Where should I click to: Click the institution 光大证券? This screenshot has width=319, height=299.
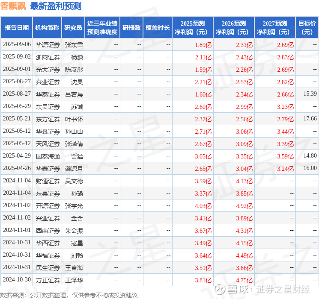(48, 70)
